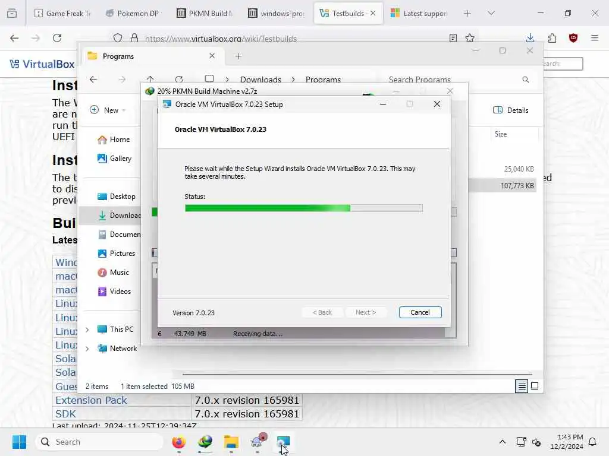Open Firefox downloads panel

coord(530,38)
